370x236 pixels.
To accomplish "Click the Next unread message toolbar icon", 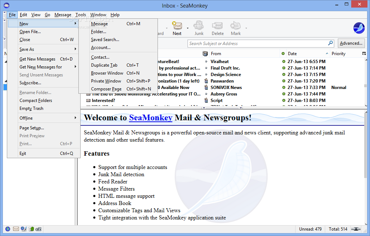I will pyautogui.click(x=177, y=26).
